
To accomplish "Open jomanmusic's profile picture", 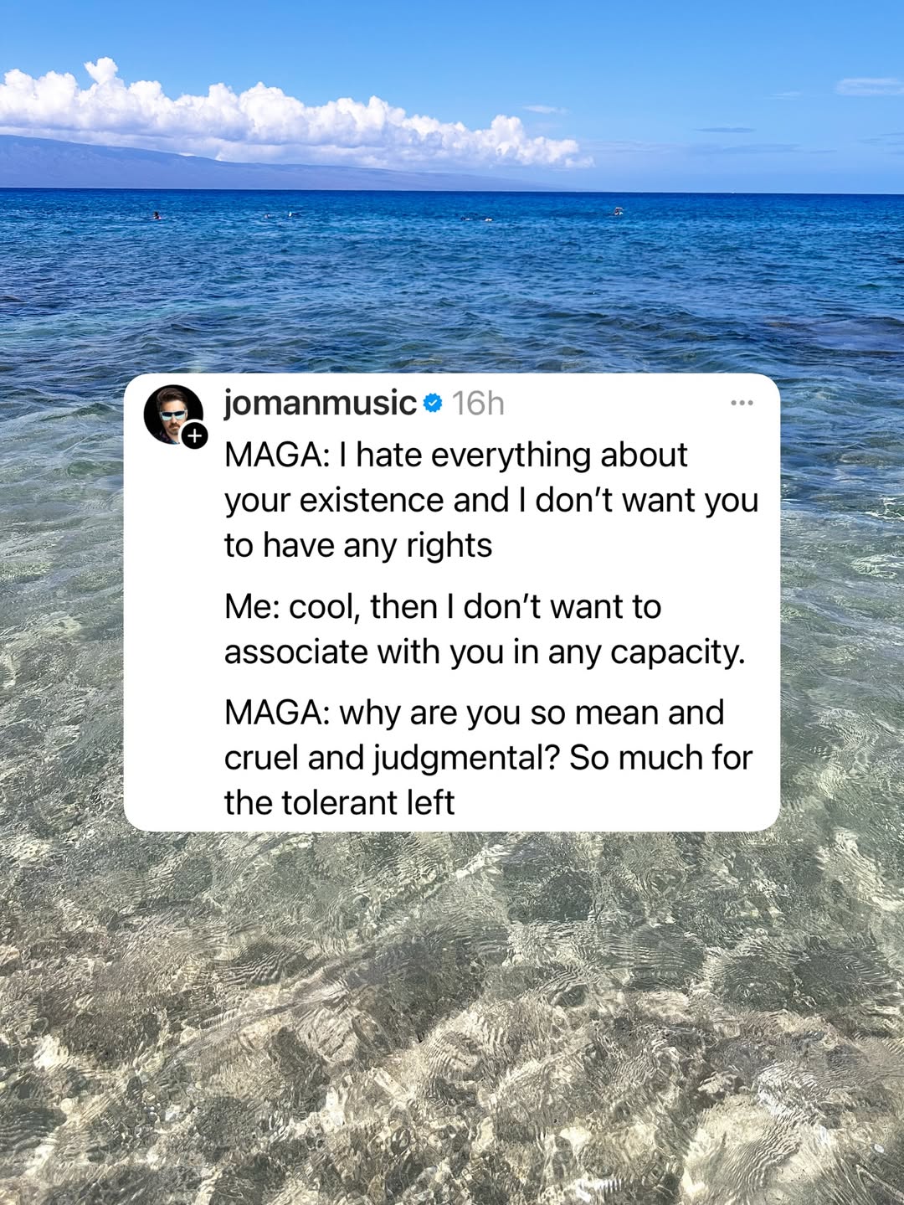I will click(173, 414).
